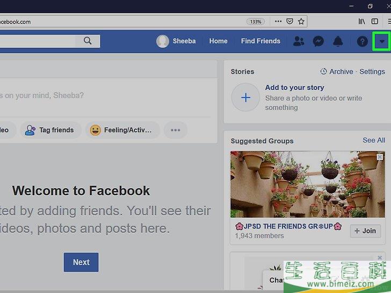Viewport: 391px width, 293px height.
Task: Open Find Friends
Action: [x=260, y=41]
